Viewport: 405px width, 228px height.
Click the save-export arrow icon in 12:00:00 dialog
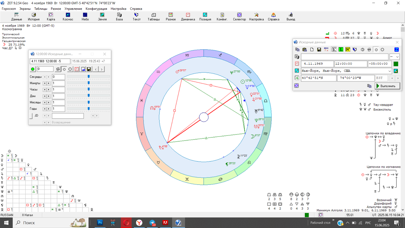coord(83,69)
